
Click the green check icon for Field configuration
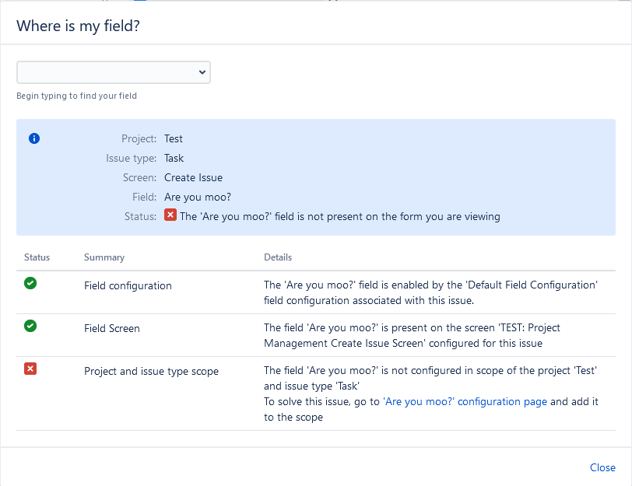pos(30,284)
